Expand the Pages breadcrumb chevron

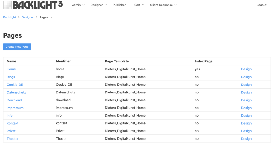click(x=51, y=17)
